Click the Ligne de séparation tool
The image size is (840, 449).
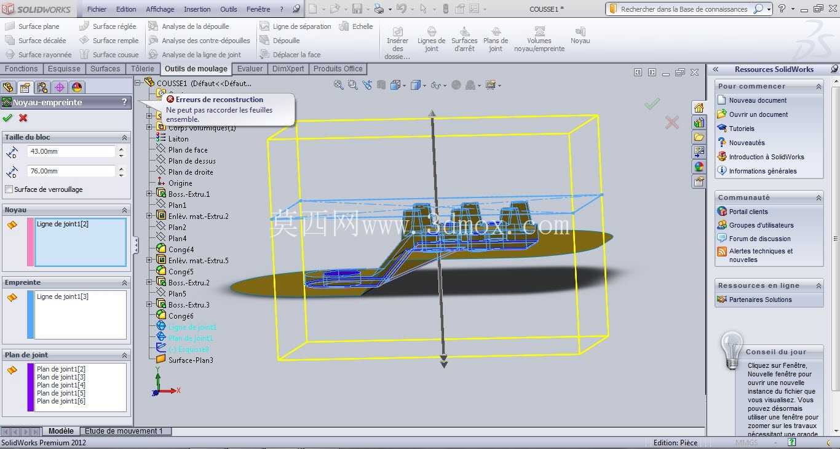295,26
